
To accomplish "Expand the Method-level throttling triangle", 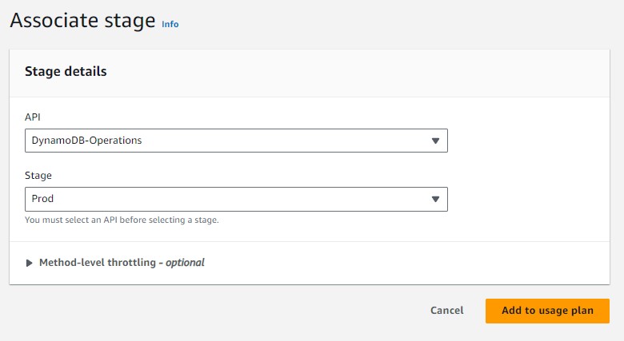I will [30, 263].
